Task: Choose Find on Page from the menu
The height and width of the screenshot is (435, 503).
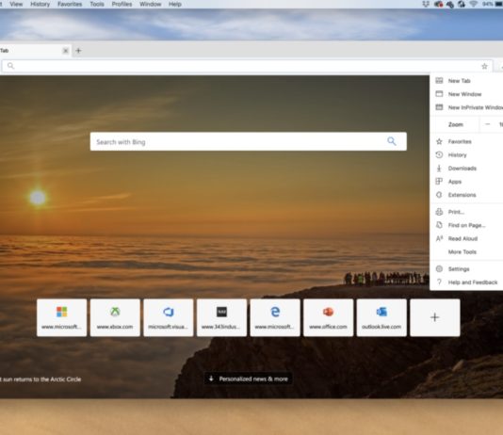Action: 466,225
